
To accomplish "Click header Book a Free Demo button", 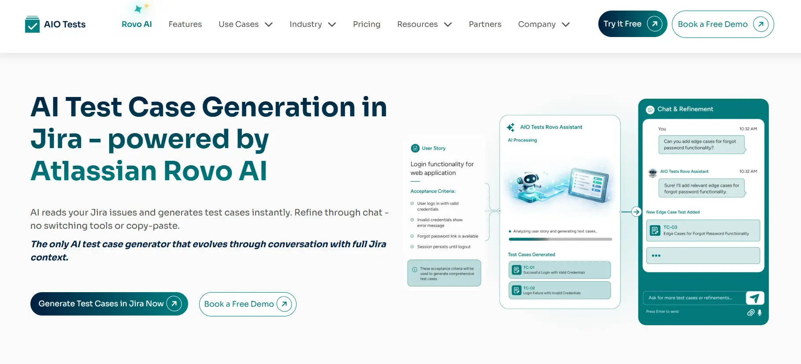I will 723,24.
